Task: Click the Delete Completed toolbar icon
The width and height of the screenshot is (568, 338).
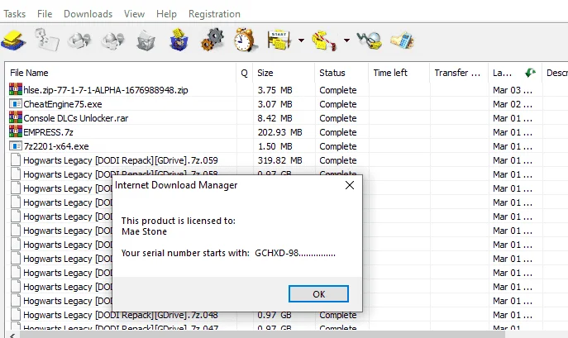Action: pyautogui.click(x=179, y=40)
